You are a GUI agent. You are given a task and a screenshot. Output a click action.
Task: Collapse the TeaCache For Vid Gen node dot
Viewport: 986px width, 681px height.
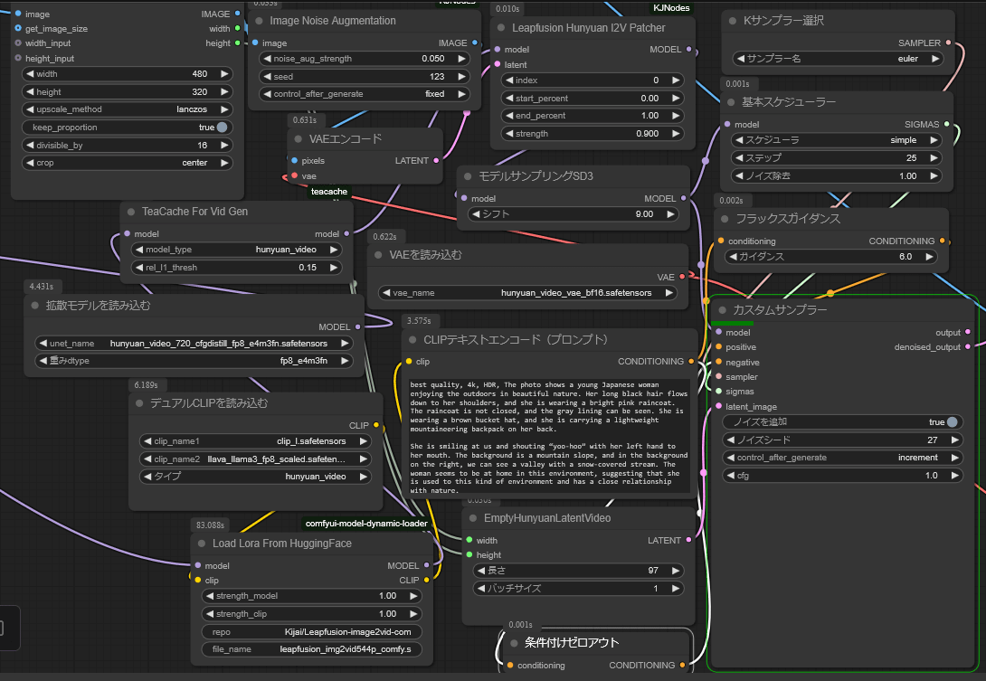coord(131,212)
